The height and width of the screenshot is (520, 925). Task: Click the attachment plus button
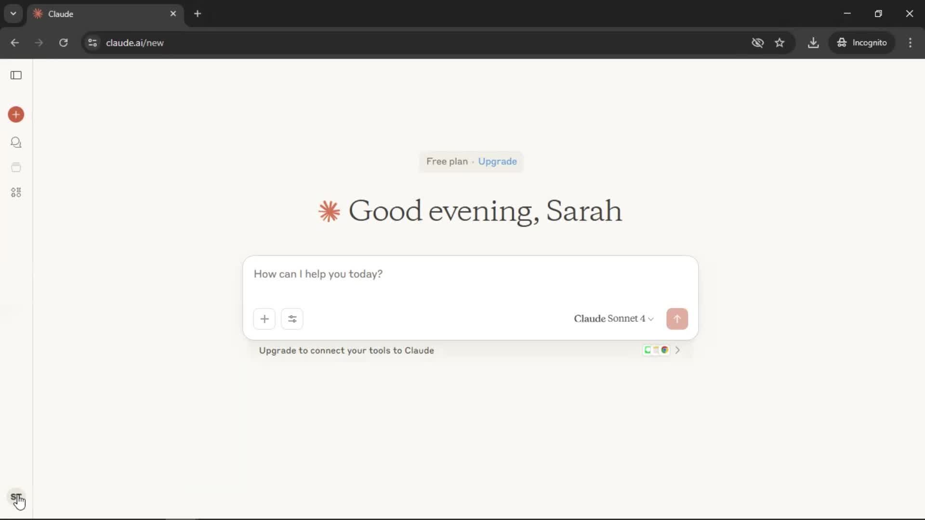point(264,319)
